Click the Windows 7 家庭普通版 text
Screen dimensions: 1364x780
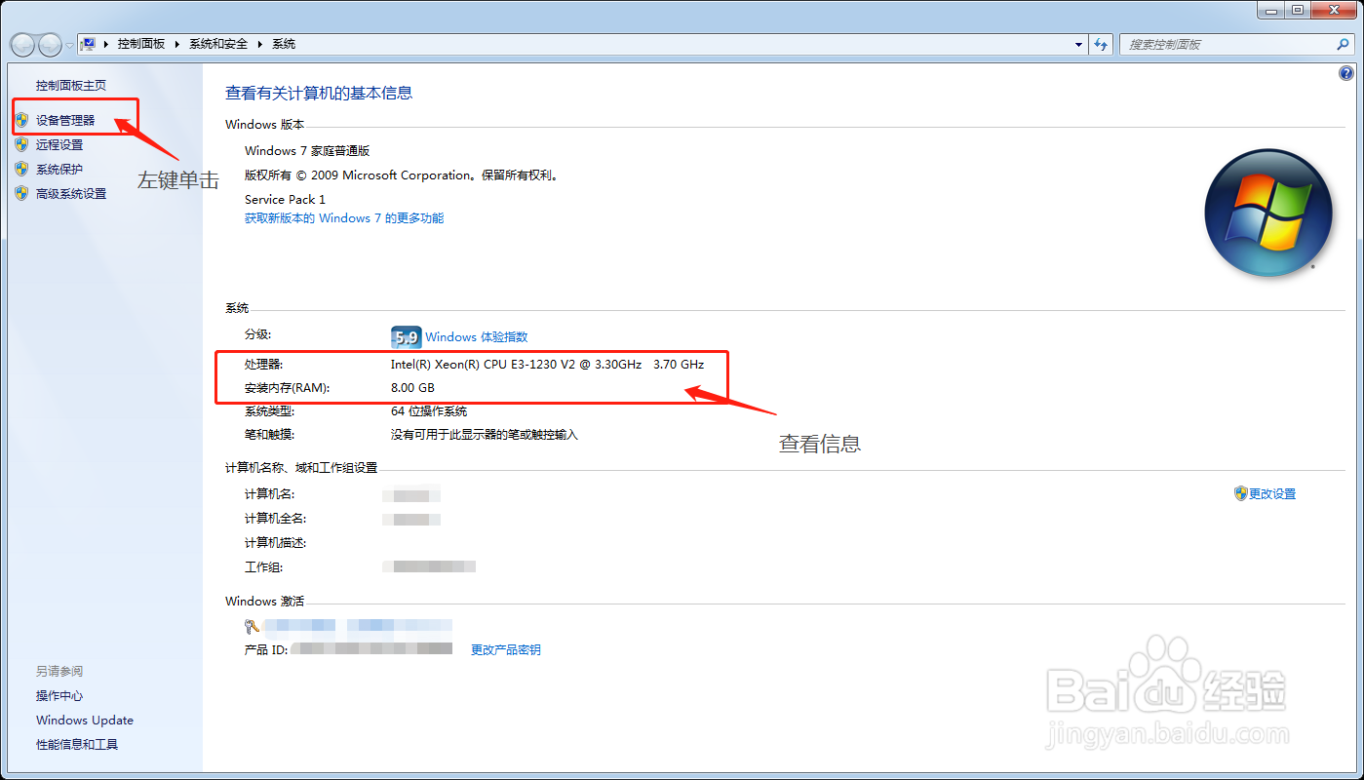(x=307, y=151)
